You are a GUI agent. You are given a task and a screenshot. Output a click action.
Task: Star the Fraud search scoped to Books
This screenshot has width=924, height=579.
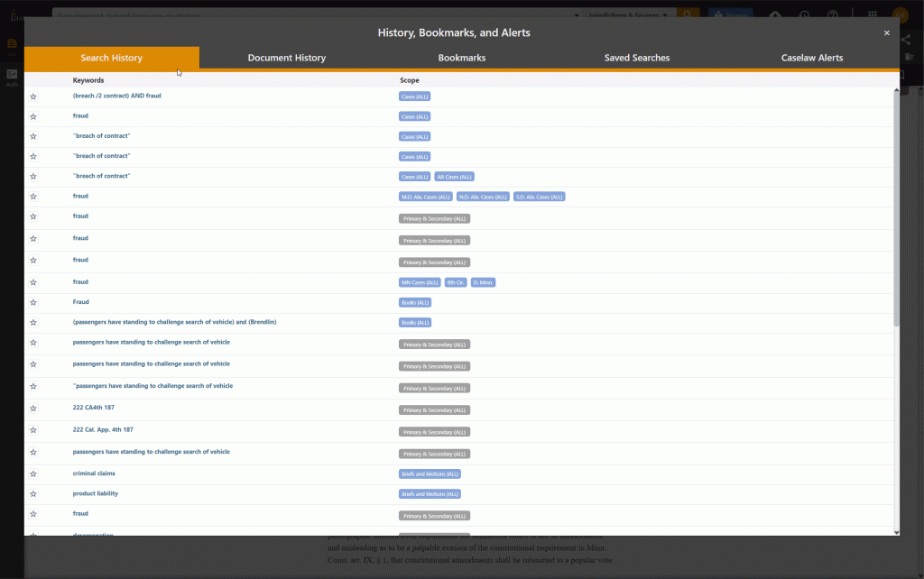[33, 302]
